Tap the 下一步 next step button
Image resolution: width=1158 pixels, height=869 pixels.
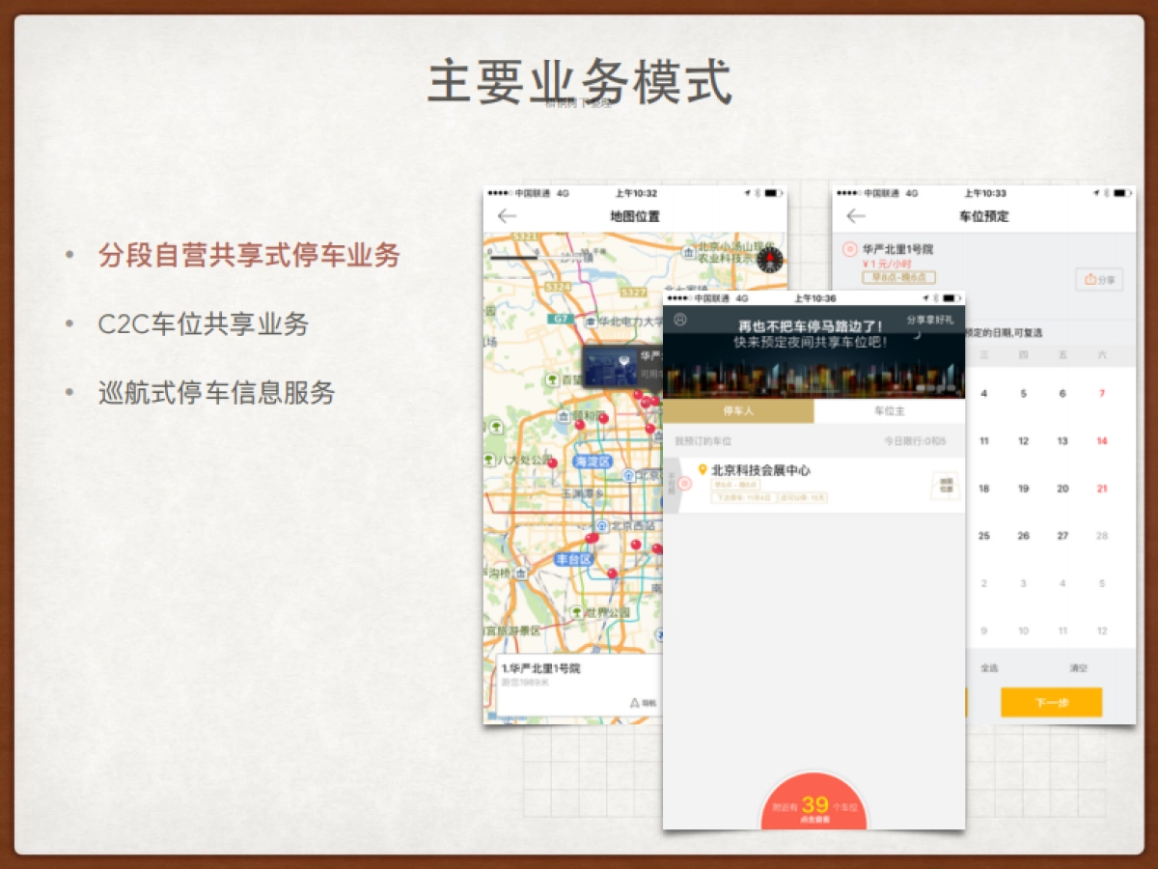click(1051, 702)
